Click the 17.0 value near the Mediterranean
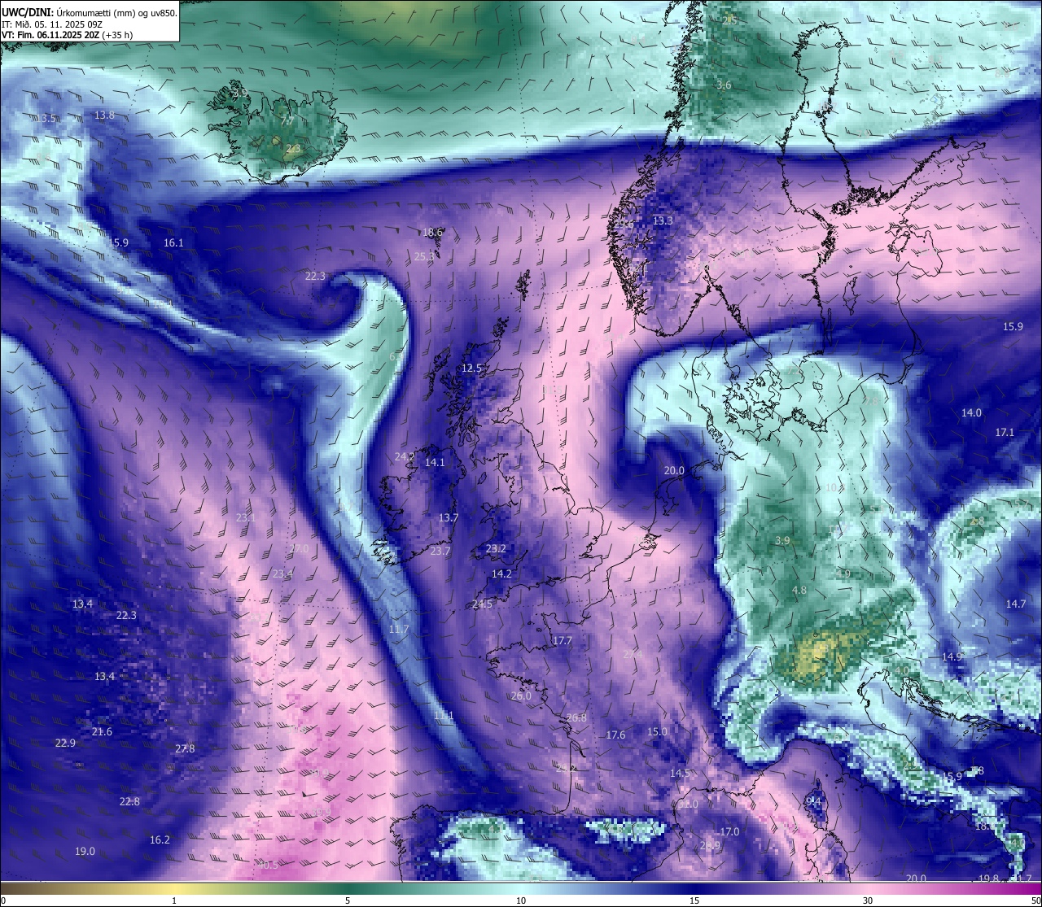Viewport: 1042px width, 907px height. pos(729,831)
